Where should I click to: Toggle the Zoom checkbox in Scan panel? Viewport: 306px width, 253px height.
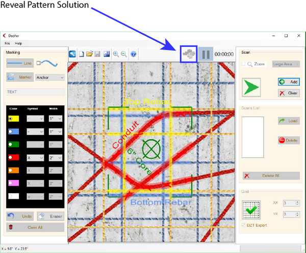(x=243, y=64)
